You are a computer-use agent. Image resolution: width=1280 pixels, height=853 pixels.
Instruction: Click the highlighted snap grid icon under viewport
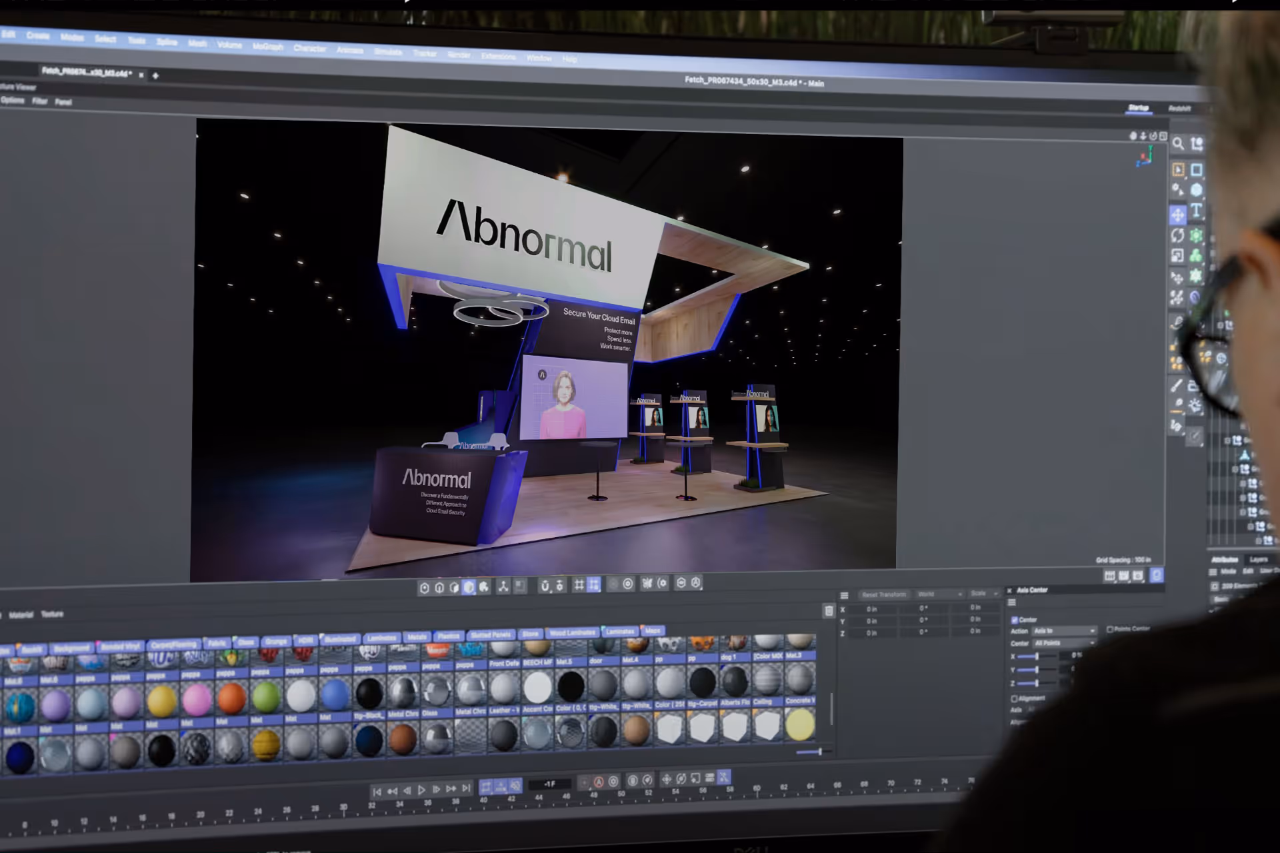pos(593,584)
